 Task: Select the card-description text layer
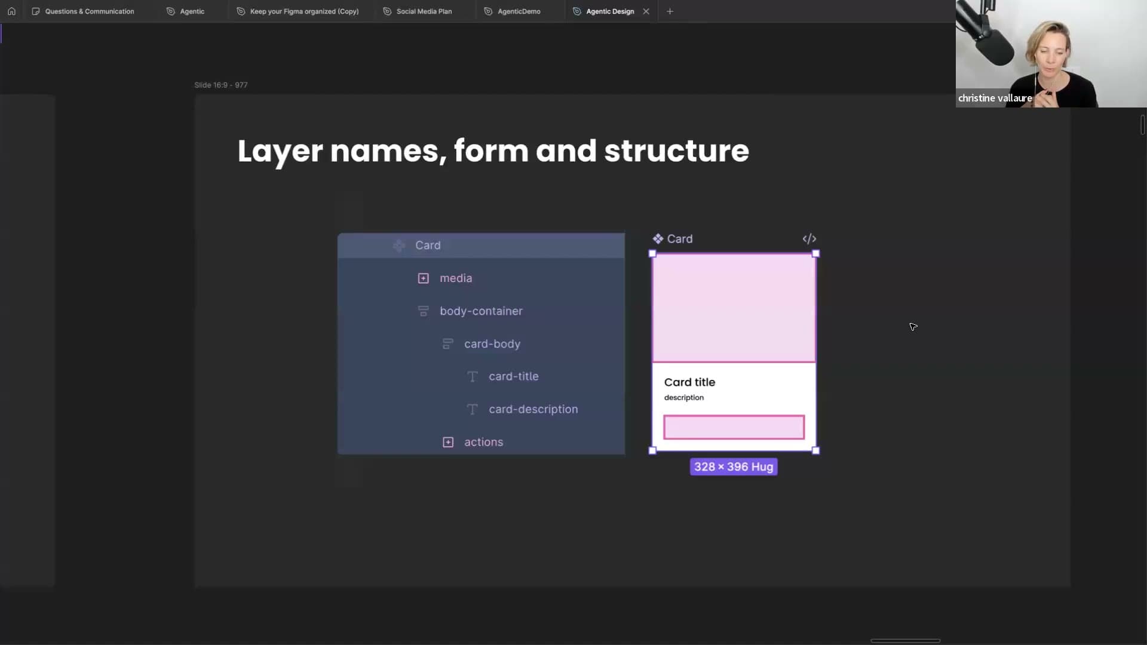[481, 410]
